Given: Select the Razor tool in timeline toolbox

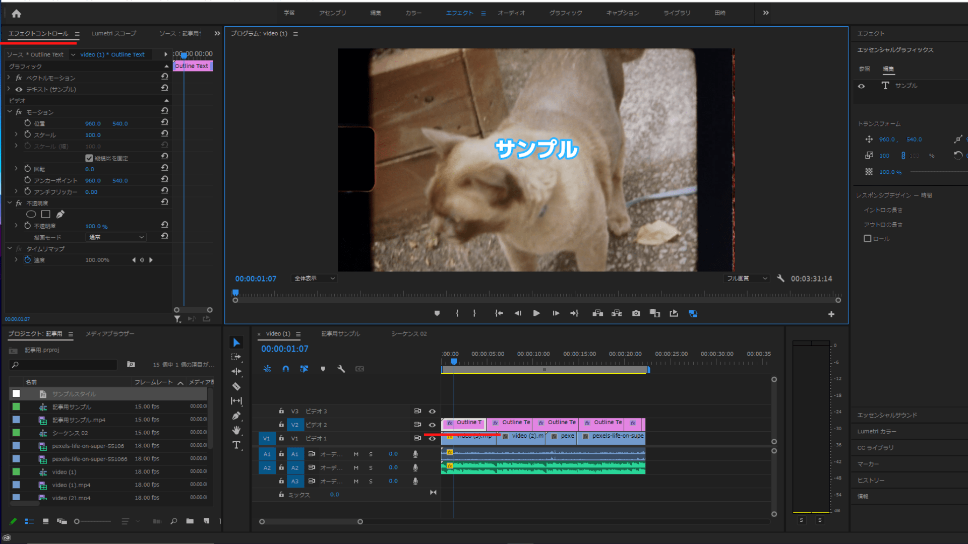Looking at the screenshot, I should 236,386.
